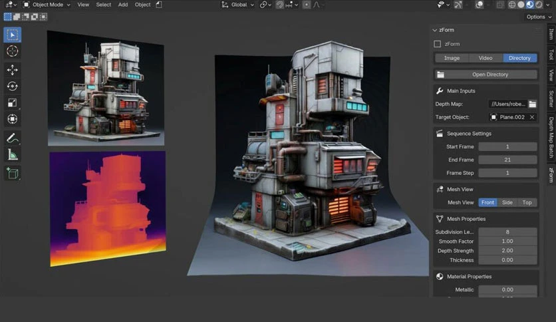The image size is (556, 322).
Task: Switch to the Tool sidebar tab
Action: 551,55
